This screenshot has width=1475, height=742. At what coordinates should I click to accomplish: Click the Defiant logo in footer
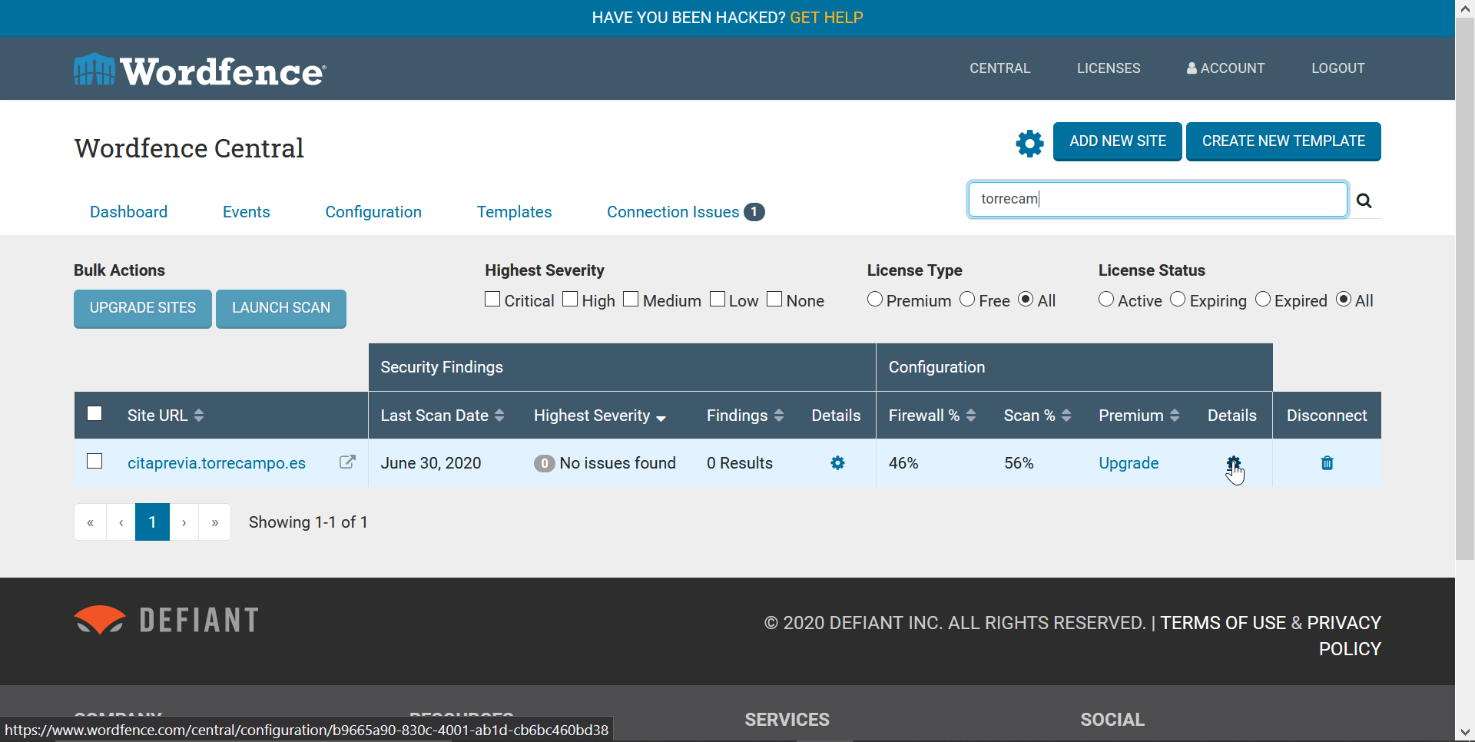click(167, 621)
